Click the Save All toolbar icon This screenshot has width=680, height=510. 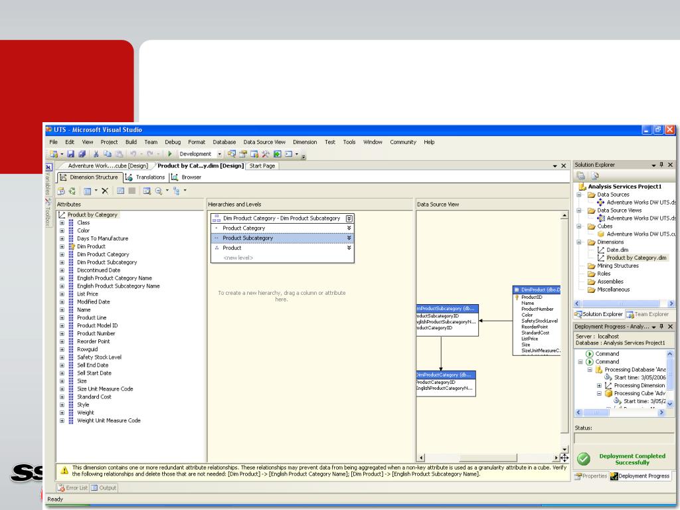82,154
